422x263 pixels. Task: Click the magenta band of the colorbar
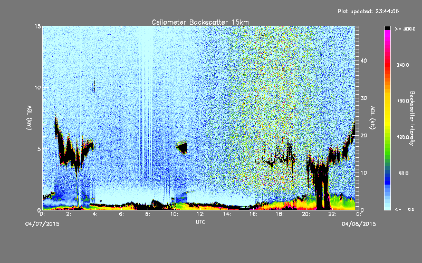[387, 34]
